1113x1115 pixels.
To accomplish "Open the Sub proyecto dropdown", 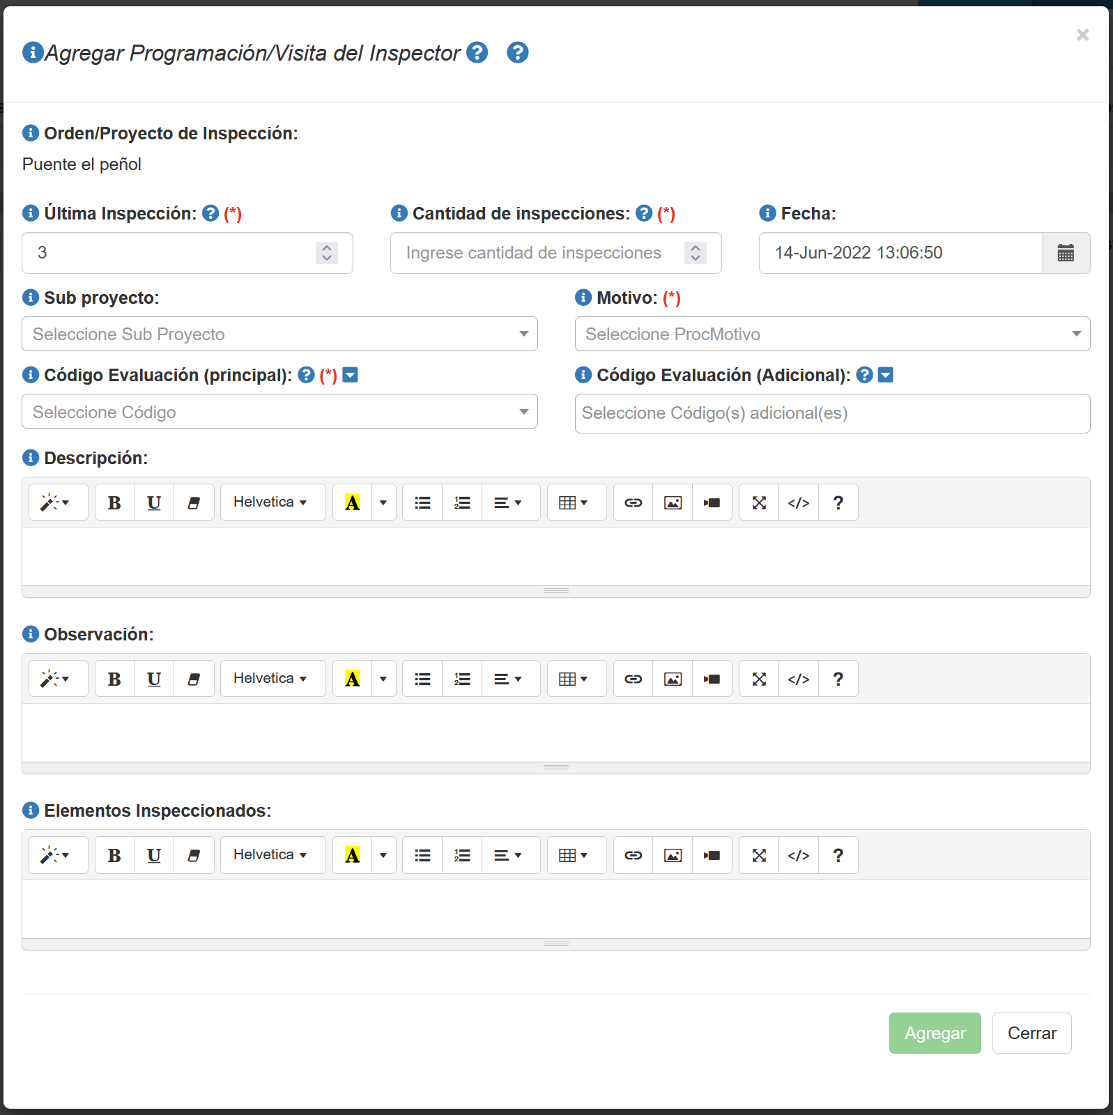I will [279, 334].
